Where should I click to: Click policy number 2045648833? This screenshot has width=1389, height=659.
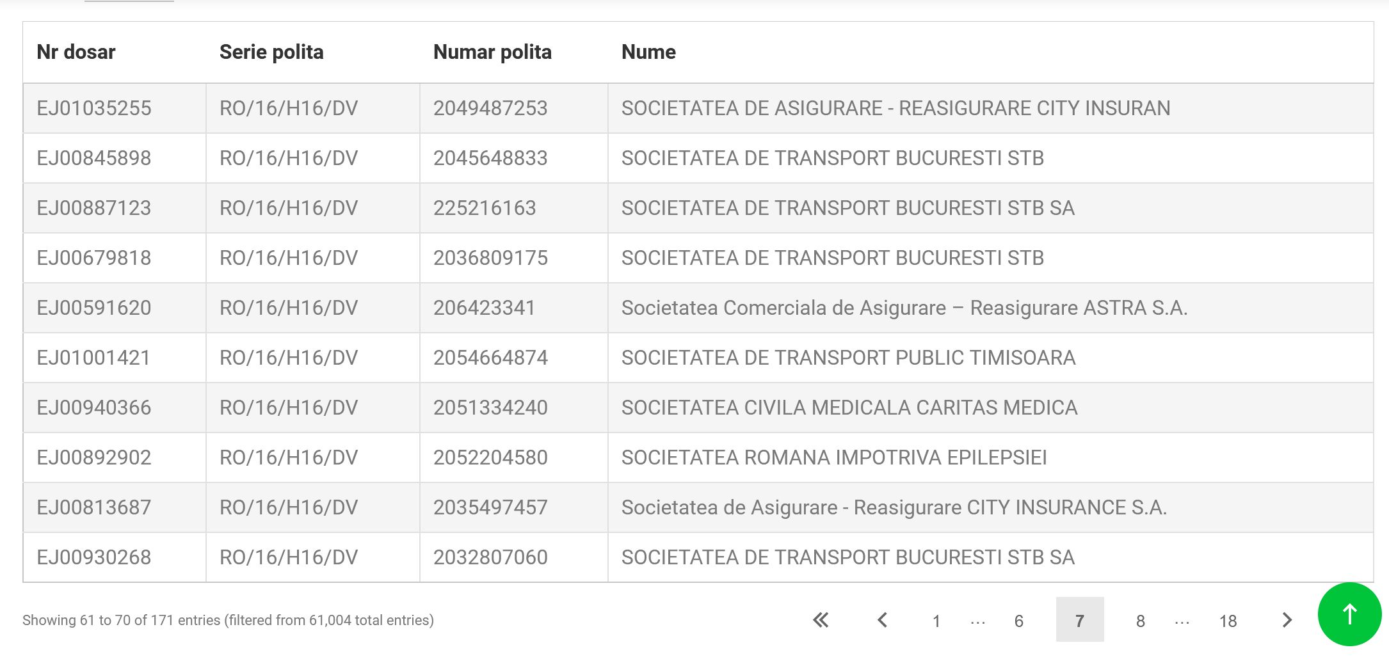pyautogui.click(x=490, y=158)
